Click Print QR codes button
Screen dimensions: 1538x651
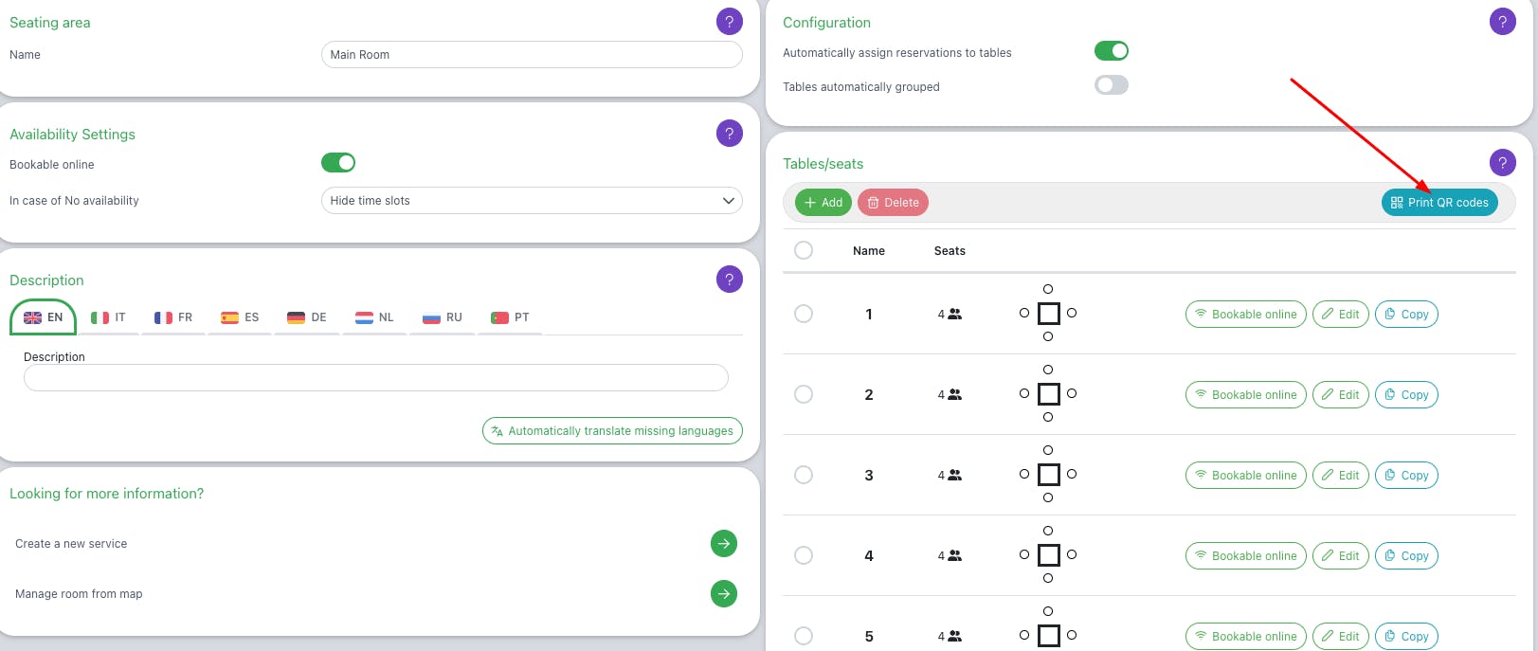click(1439, 203)
